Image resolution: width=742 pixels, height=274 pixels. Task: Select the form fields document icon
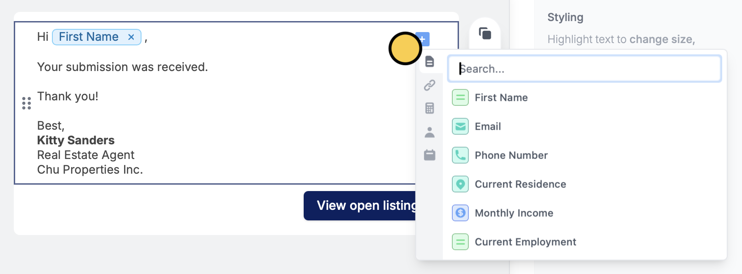point(430,61)
